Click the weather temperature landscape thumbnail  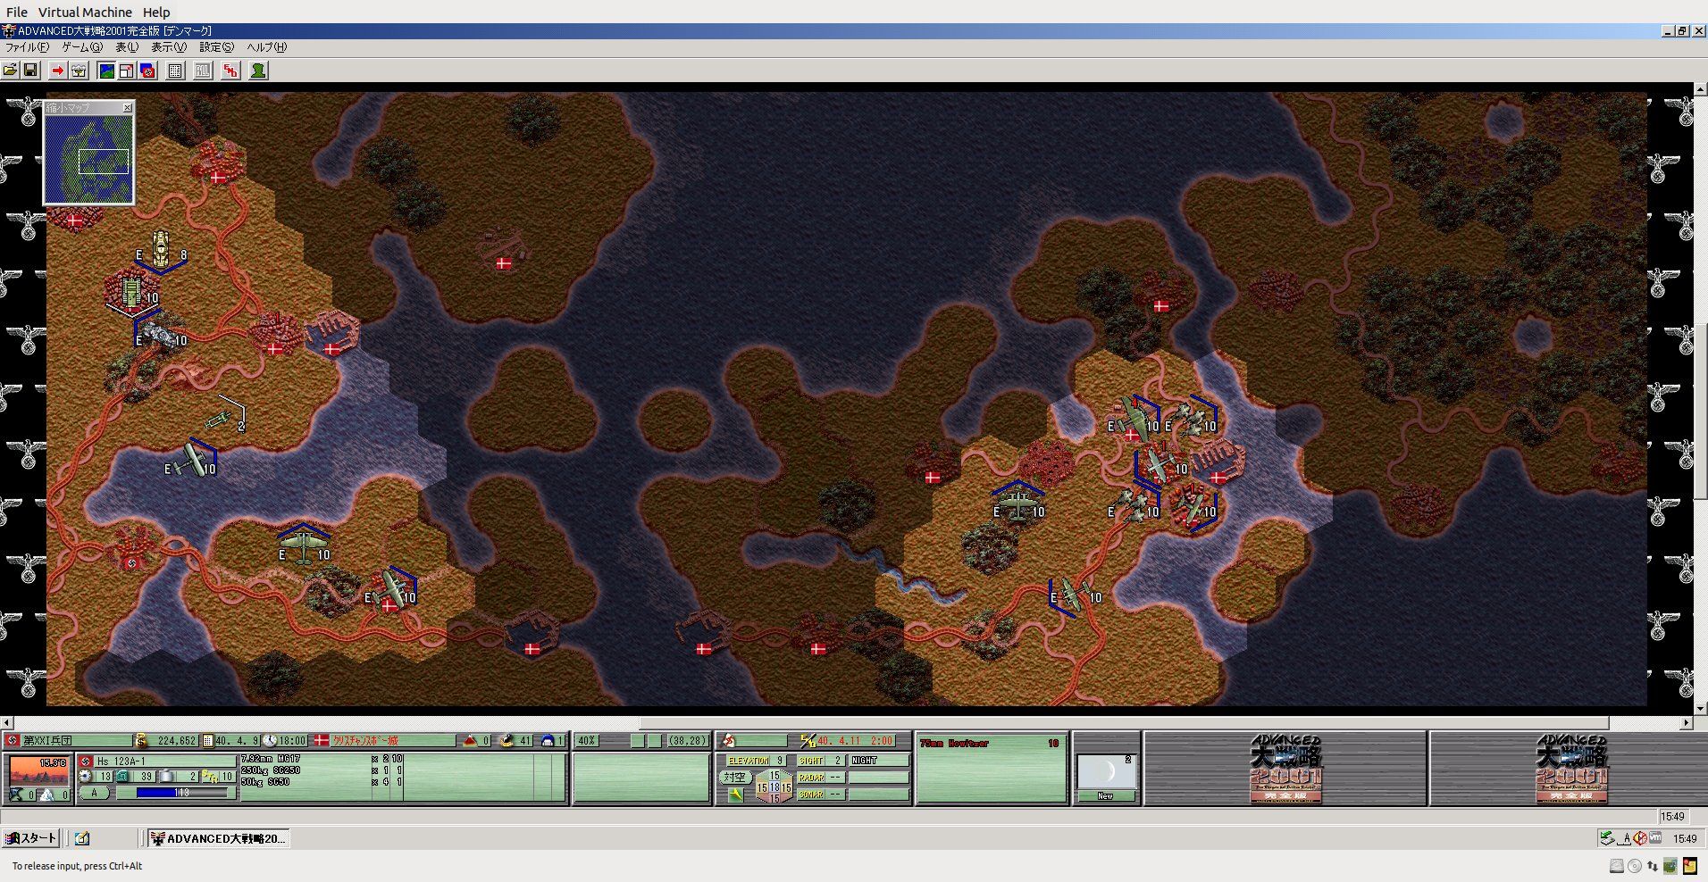(x=38, y=770)
